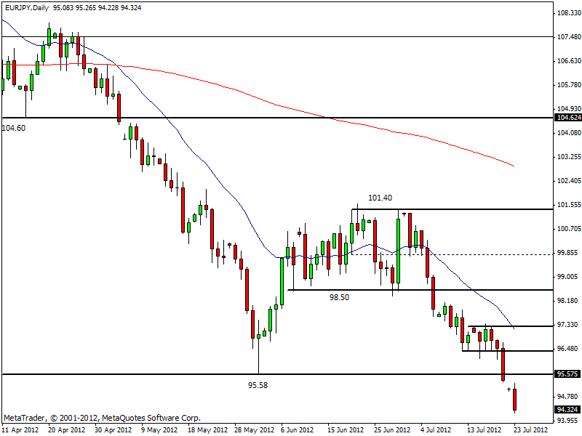Image resolution: width=582 pixels, height=436 pixels.
Task: Click the 23 Jul 2012 date label
Action: click(524, 430)
